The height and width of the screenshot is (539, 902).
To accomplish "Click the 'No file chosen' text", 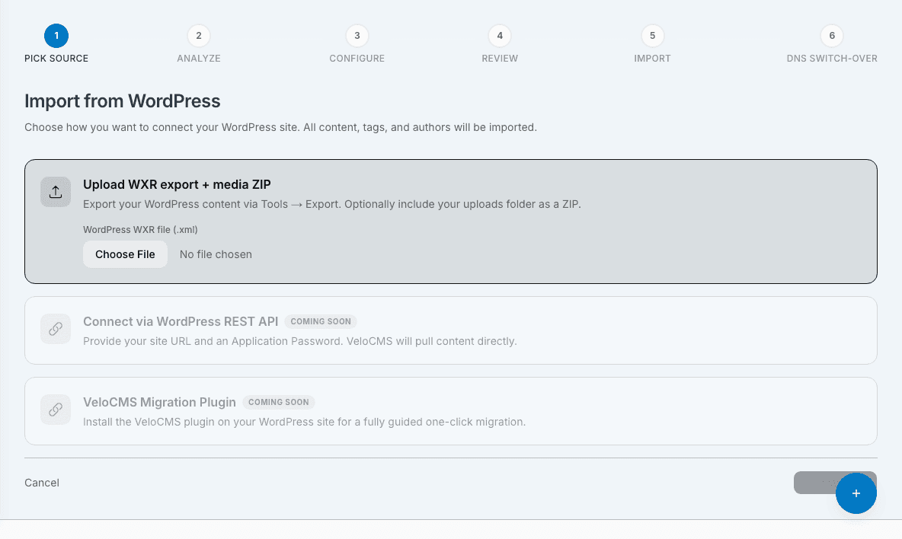I will pyautogui.click(x=216, y=254).
